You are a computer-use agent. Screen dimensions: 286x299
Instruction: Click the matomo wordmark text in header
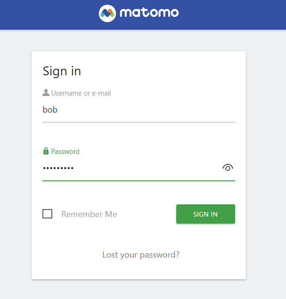click(x=149, y=13)
